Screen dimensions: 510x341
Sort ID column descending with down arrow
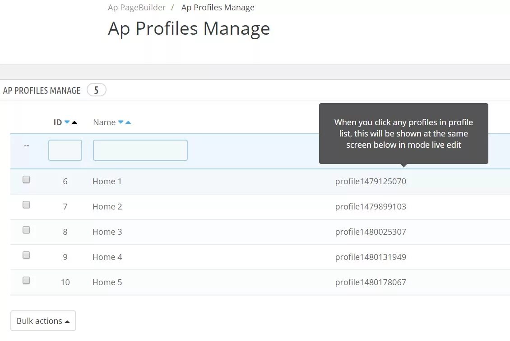pos(67,123)
